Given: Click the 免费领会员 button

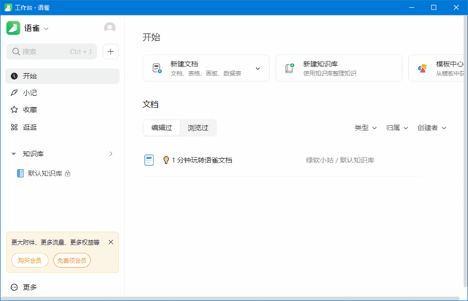Looking at the screenshot, I should tap(72, 260).
